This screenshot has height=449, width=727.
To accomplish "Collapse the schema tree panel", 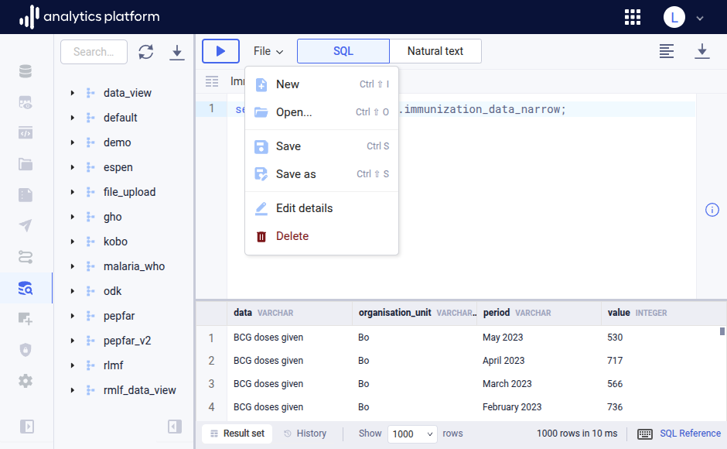I will [175, 427].
